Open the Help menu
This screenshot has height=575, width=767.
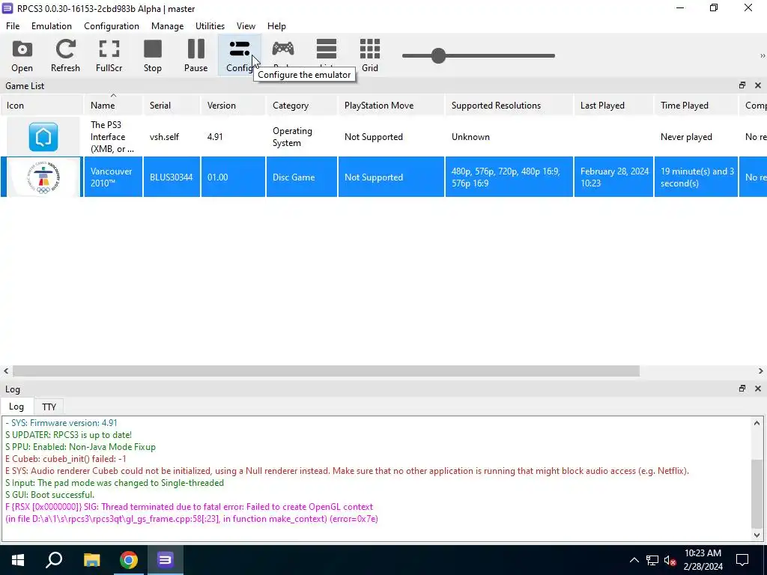(x=276, y=26)
